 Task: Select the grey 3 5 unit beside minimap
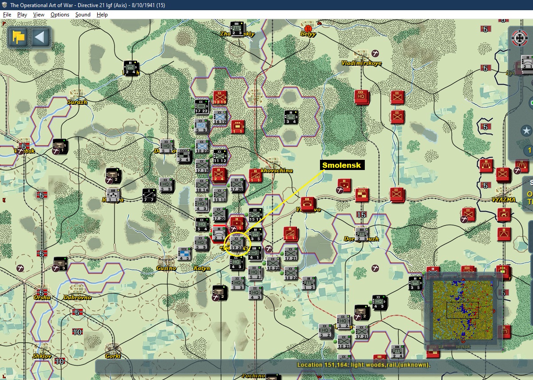[x=415, y=283]
